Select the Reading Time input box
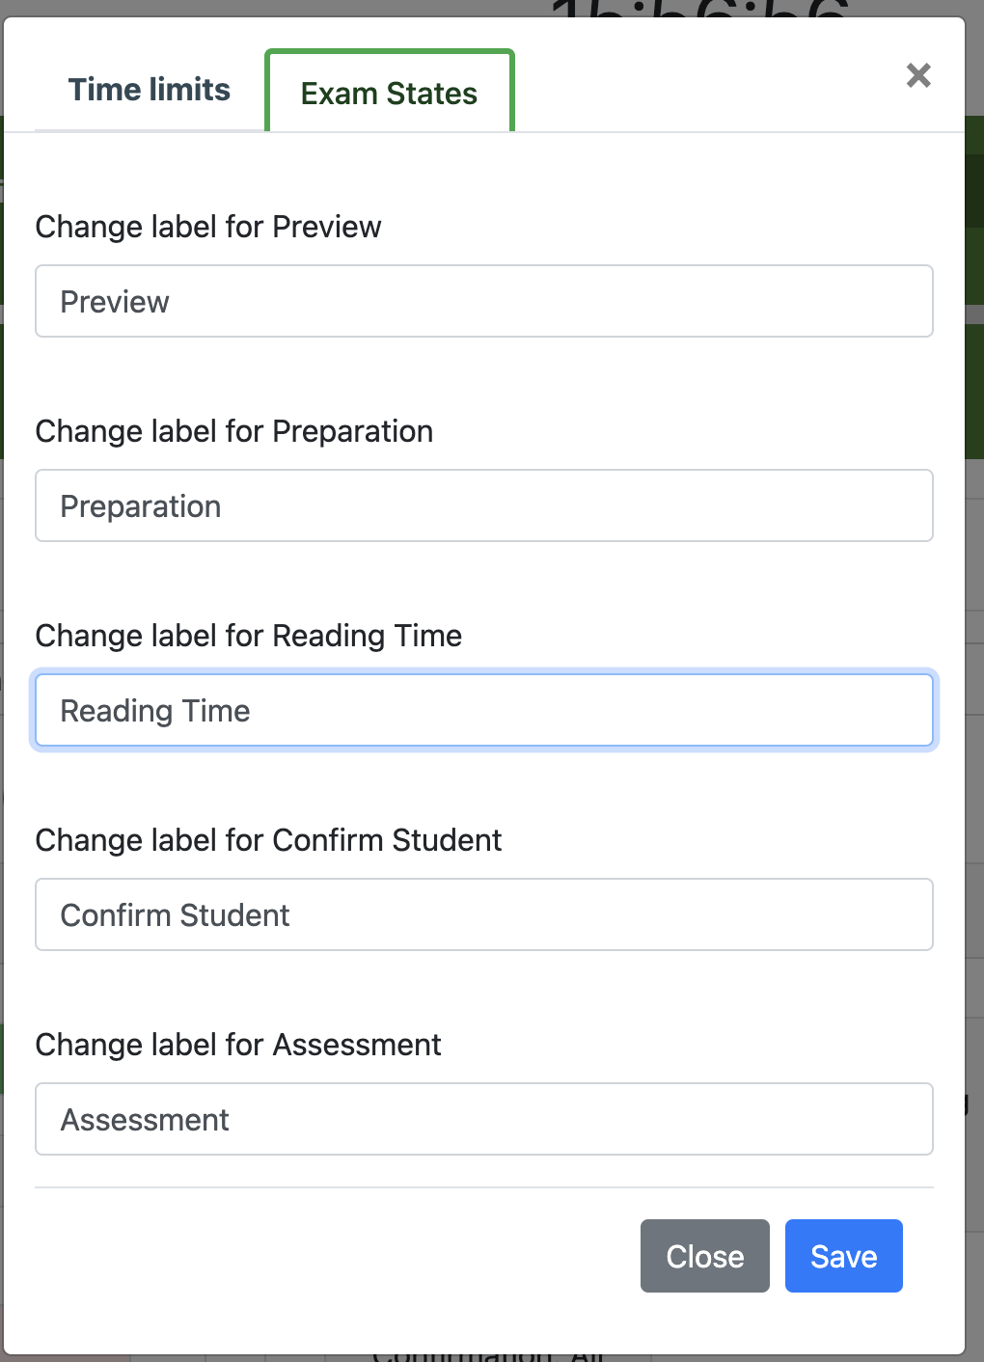Viewport: 984px width, 1362px height. 484,710
